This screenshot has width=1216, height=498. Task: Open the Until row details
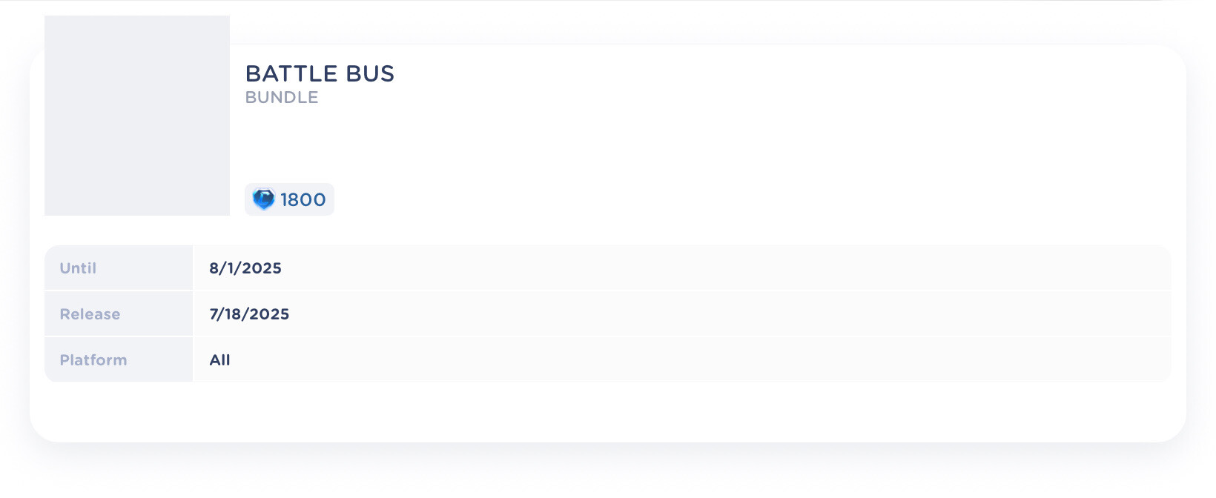pyautogui.click(x=608, y=268)
